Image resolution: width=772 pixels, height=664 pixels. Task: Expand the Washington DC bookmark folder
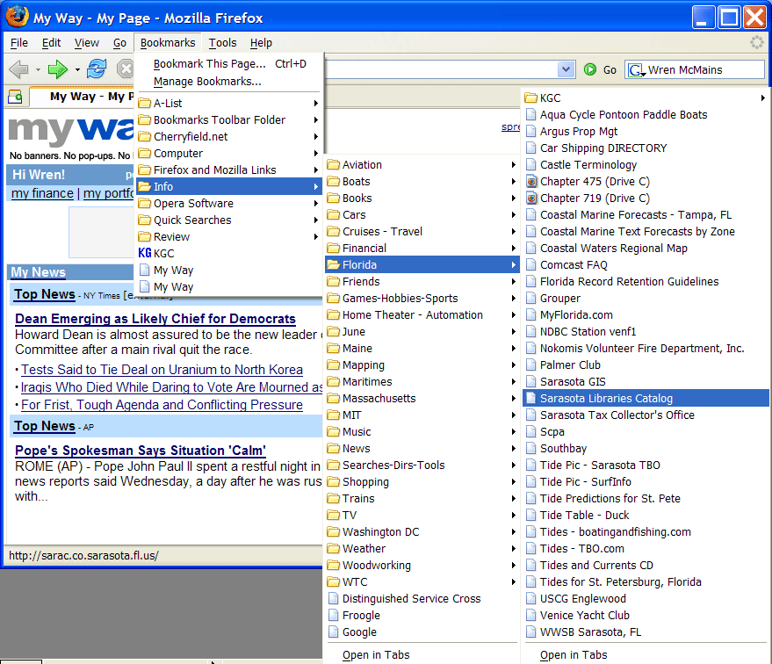422,532
